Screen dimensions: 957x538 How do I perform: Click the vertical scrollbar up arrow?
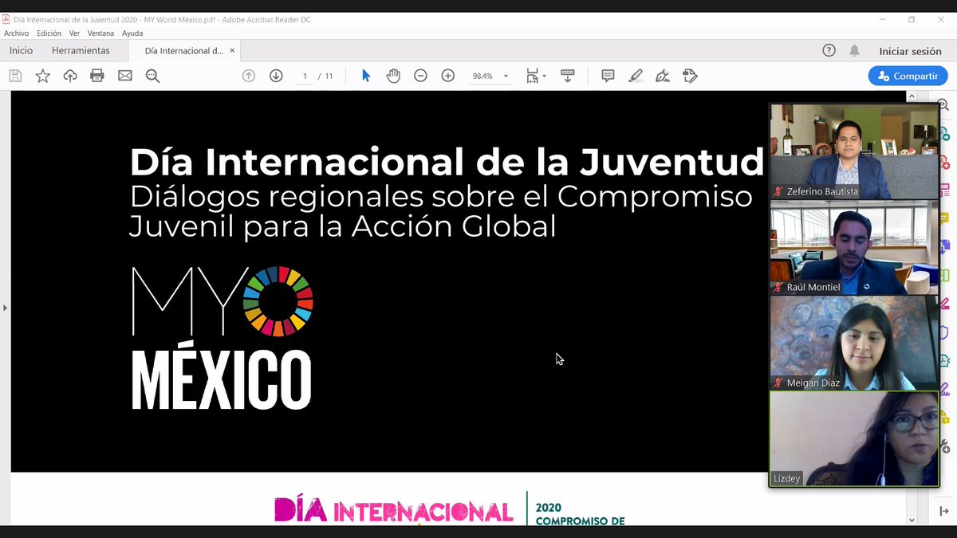912,97
